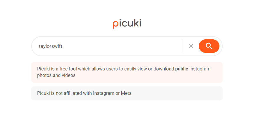Click the divider line beside the X
Screen dimensions: 258x128
coord(183,46)
